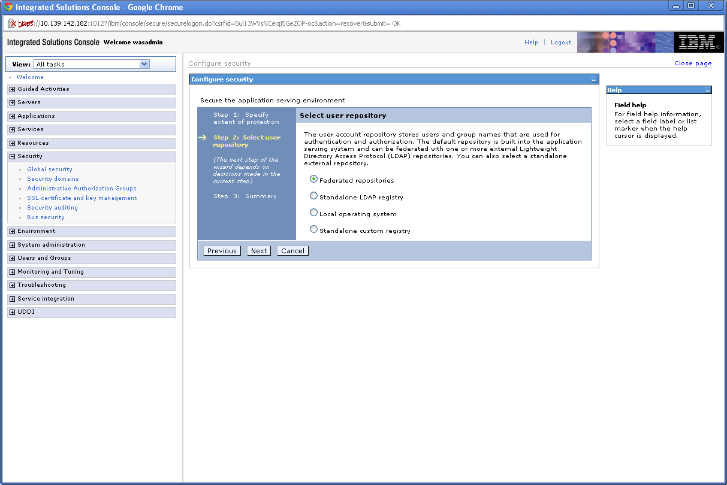Expand the Servers tree node
This screenshot has width=727, height=485.
pos(12,102)
